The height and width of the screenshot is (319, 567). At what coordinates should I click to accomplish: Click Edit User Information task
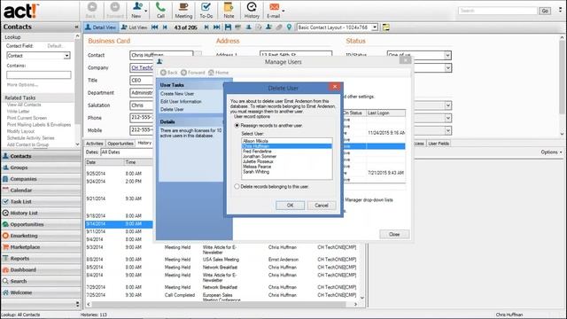(x=181, y=102)
